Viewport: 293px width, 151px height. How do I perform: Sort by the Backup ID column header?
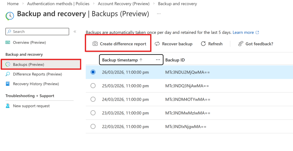click(175, 60)
